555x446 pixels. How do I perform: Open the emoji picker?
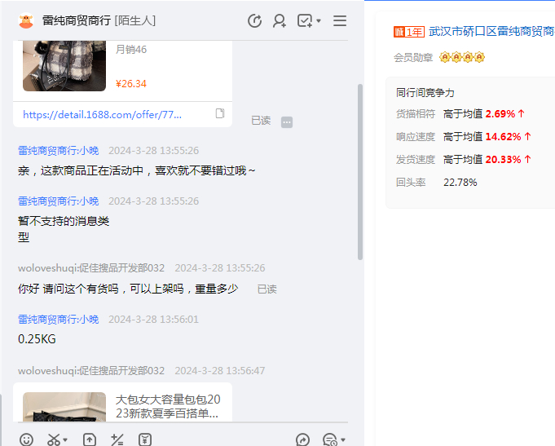(x=26, y=439)
